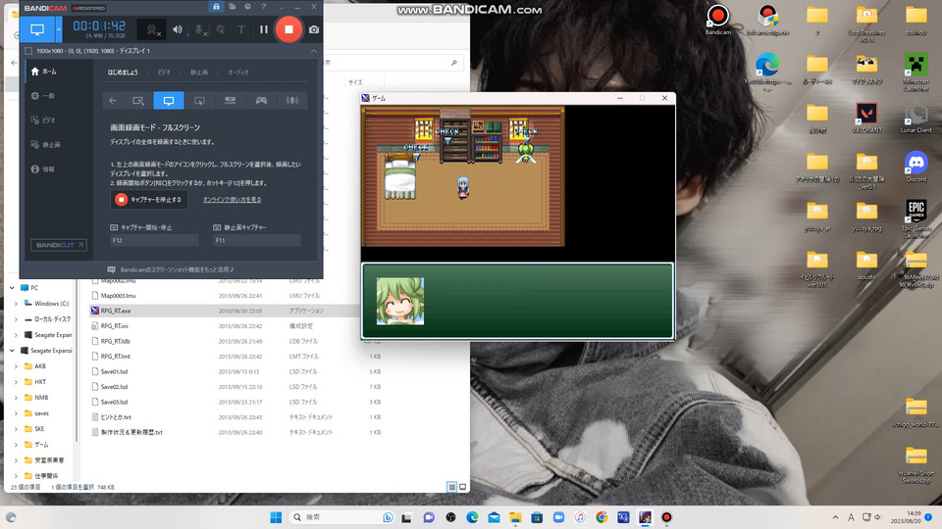942x529 pixels.
Task: Stop the Bandicam recording with the red button
Action: (288, 28)
